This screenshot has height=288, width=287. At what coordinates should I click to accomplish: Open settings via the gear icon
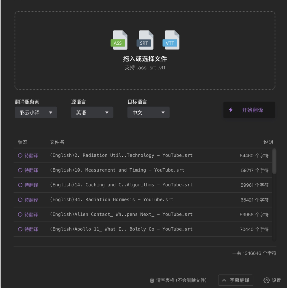click(x=266, y=280)
